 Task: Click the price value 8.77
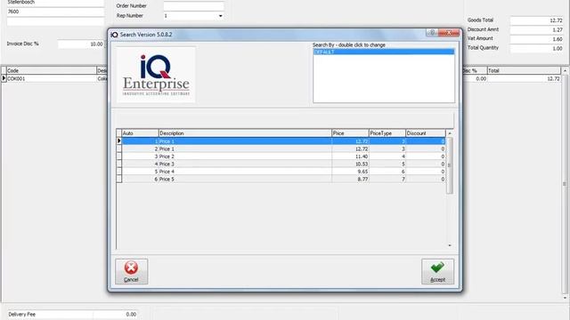tap(362, 180)
